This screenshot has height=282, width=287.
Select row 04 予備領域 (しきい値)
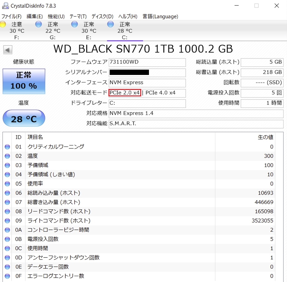coord(139,174)
